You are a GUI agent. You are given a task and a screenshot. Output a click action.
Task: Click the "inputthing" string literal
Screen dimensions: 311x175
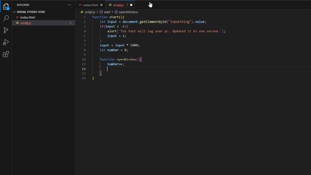tap(179, 22)
